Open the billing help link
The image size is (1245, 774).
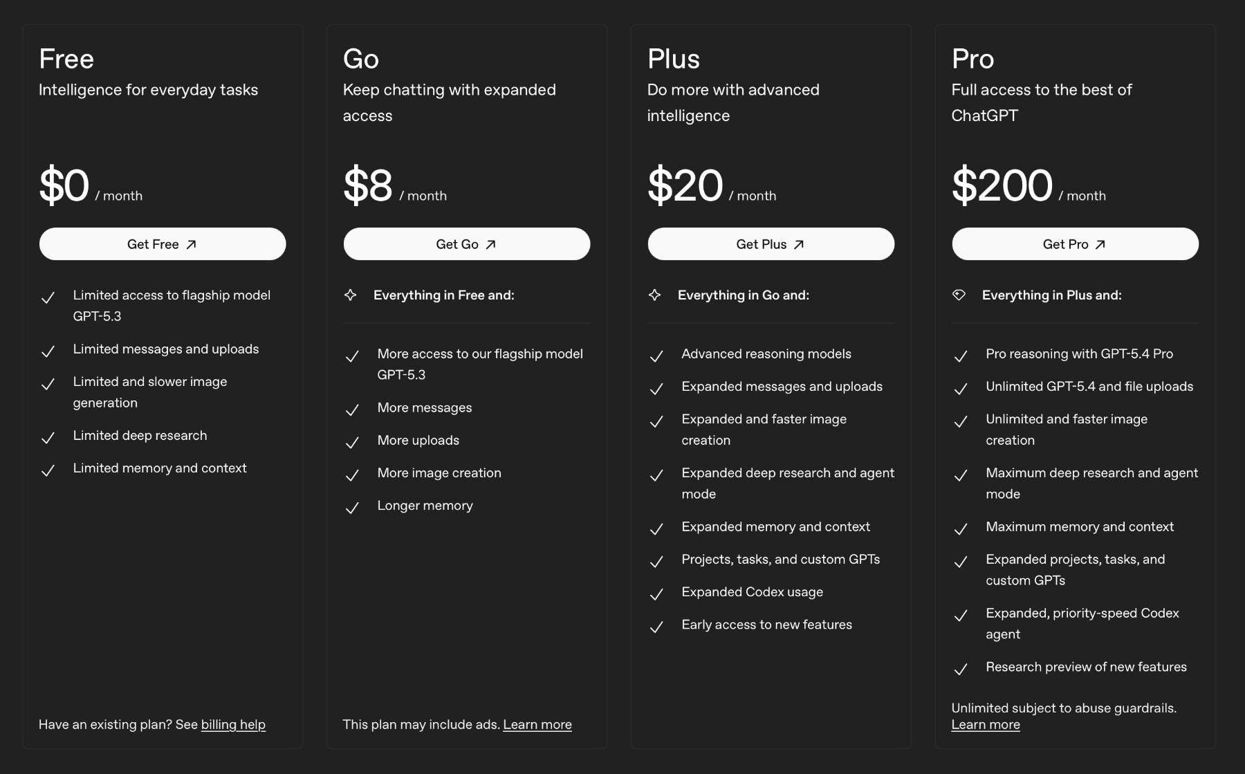233,724
